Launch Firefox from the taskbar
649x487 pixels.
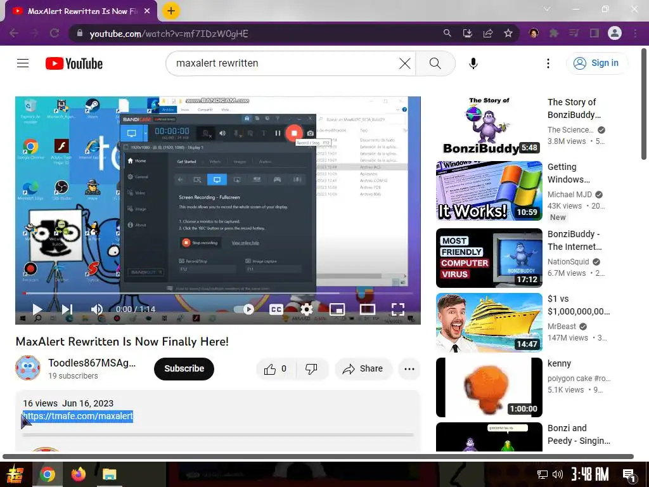78,474
